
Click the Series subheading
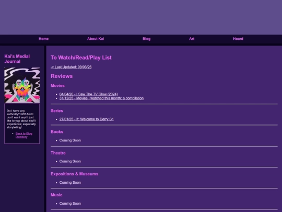click(x=57, y=110)
